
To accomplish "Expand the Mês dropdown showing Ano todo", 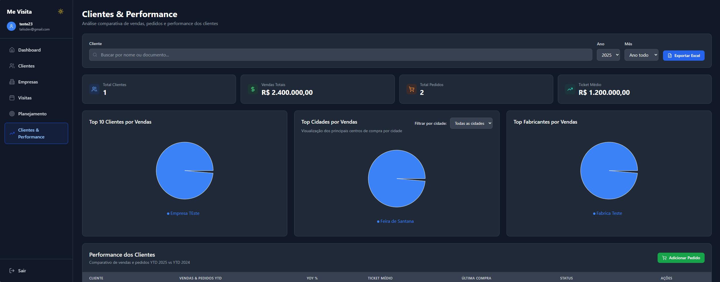I will (641, 55).
